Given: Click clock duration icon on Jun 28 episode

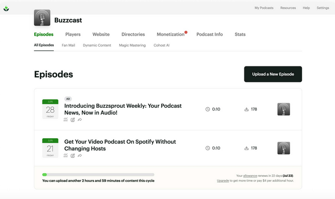Looking at the screenshot, I should pyautogui.click(x=208, y=109).
